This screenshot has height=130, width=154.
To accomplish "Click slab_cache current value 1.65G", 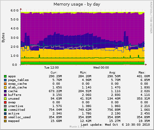I will coord(57,87).
